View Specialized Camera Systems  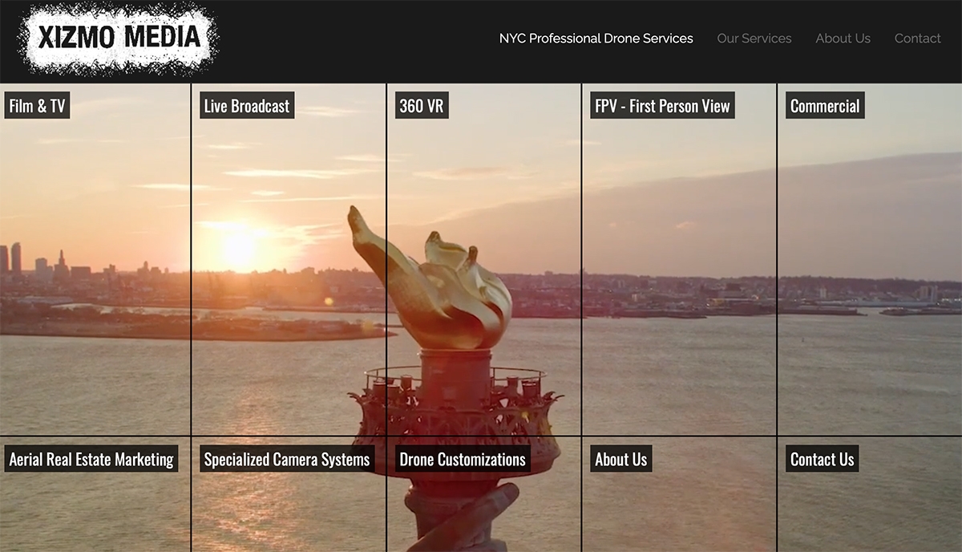point(287,459)
